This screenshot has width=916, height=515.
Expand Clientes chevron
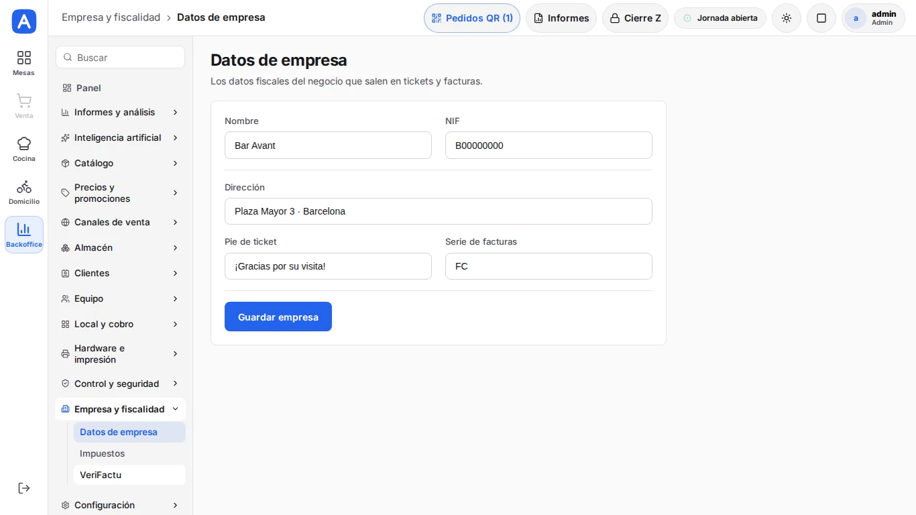pos(175,273)
